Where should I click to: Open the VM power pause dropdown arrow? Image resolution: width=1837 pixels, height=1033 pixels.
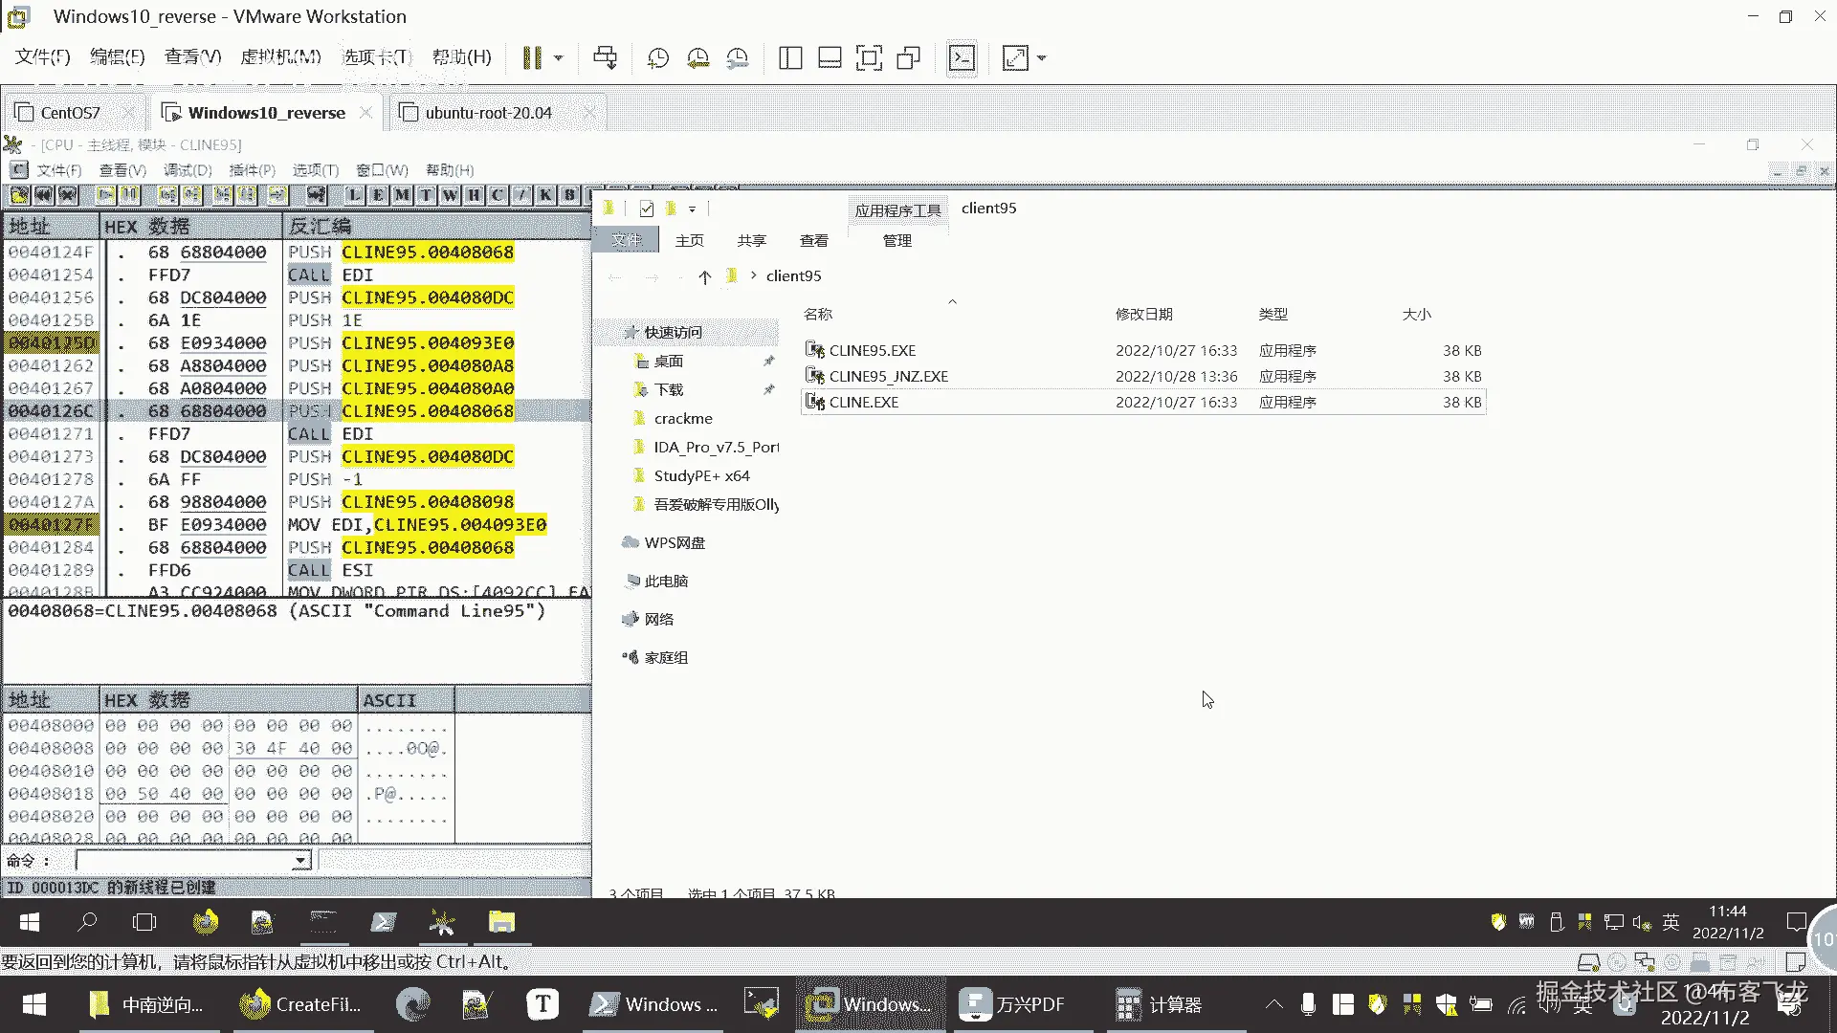[559, 58]
